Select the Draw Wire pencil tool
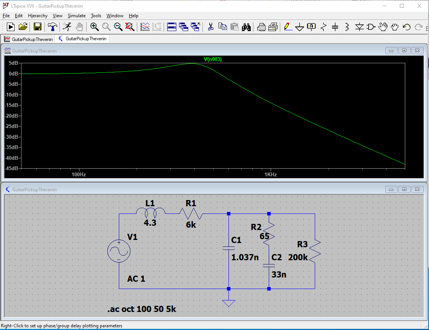 288,27
